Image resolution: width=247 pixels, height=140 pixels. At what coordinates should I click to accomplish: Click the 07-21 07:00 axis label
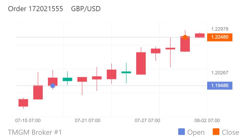pos(88,120)
